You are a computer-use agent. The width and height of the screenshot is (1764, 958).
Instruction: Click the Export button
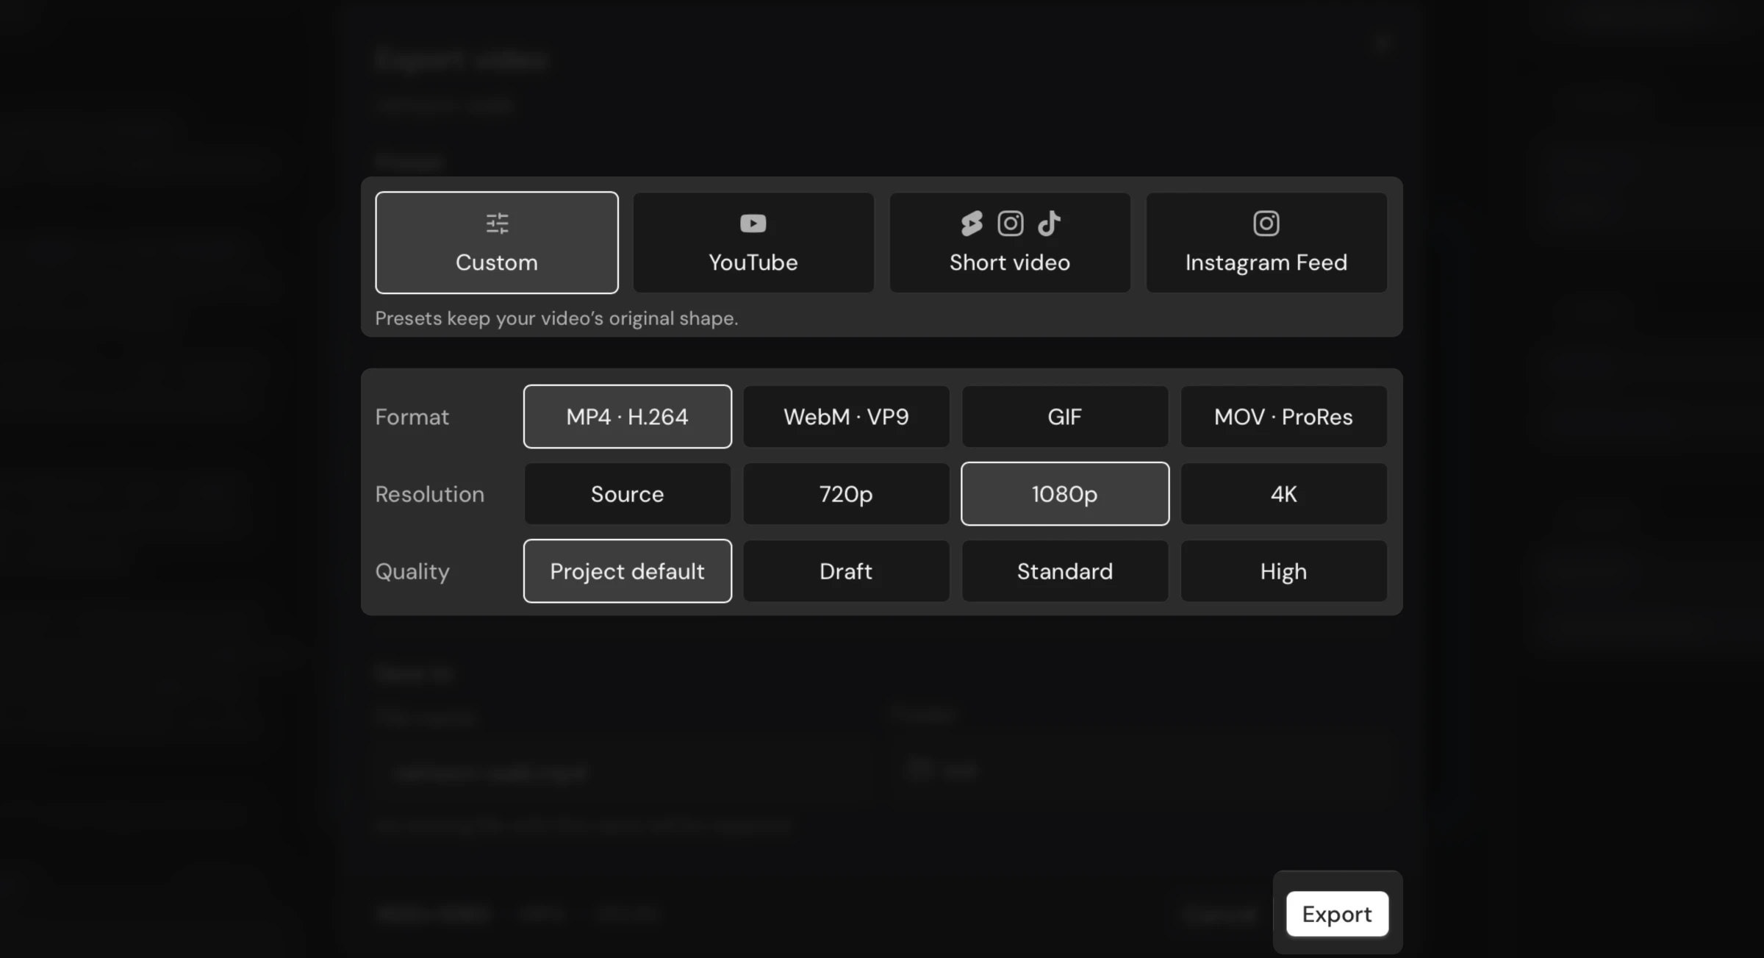pyautogui.click(x=1337, y=913)
